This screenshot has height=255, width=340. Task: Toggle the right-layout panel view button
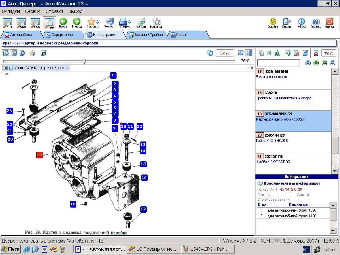coord(249,53)
